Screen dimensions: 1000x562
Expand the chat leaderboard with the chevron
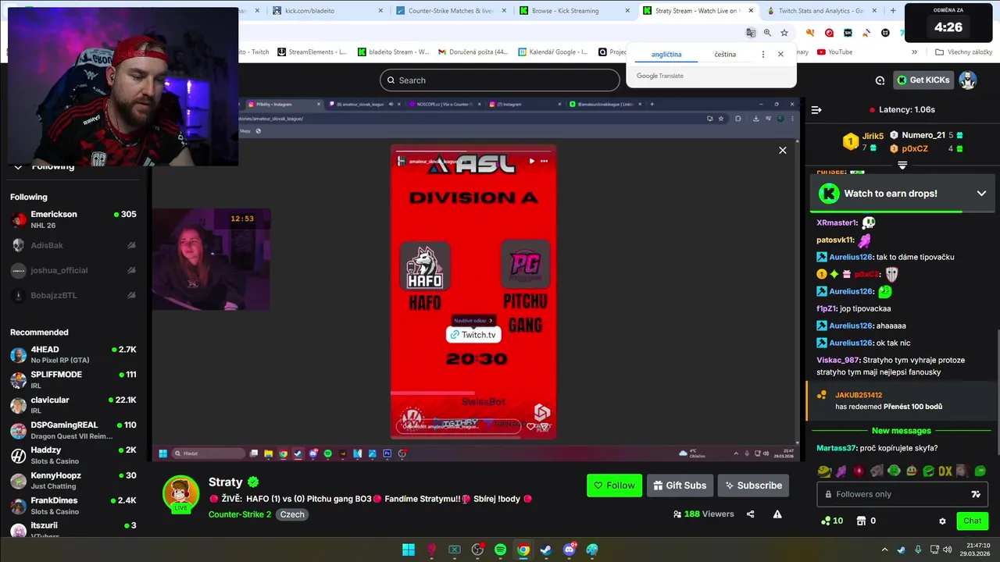click(902, 165)
